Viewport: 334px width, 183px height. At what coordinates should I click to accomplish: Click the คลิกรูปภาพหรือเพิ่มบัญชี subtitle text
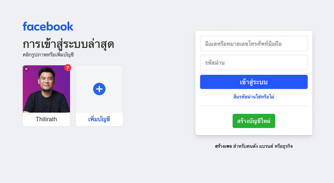point(48,55)
